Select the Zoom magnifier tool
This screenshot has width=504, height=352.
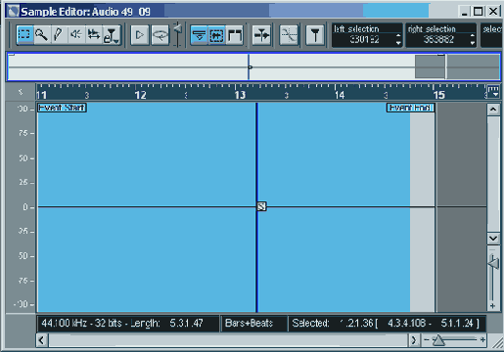click(41, 34)
